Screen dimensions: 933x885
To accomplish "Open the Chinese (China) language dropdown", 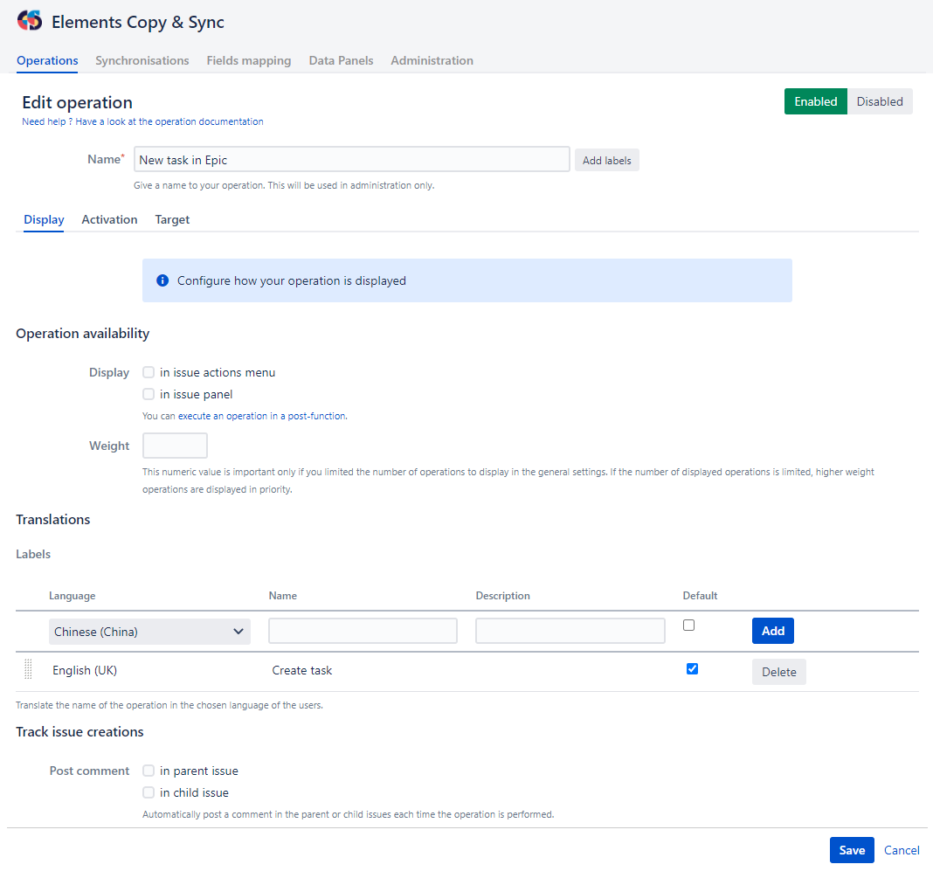I will tap(149, 630).
